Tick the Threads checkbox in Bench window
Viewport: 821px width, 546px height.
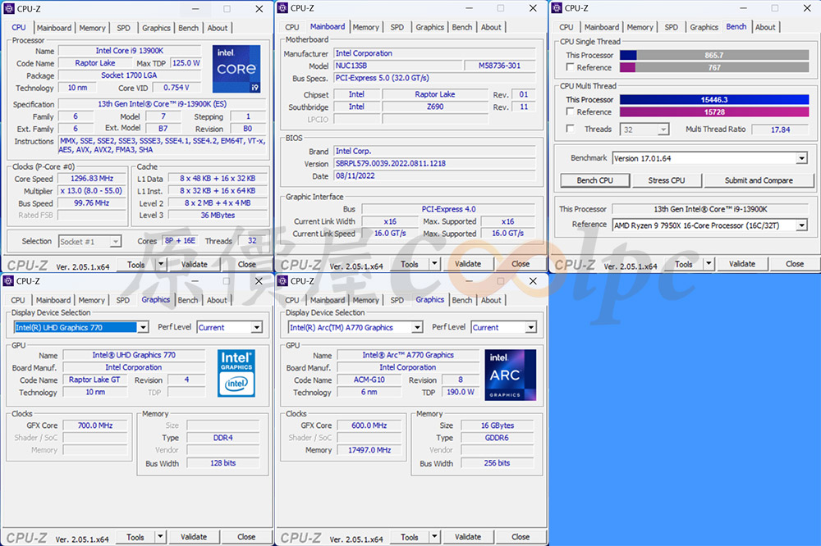571,129
